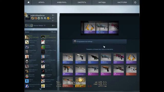Open the friend with Santa hat avatar

(43, 42)
